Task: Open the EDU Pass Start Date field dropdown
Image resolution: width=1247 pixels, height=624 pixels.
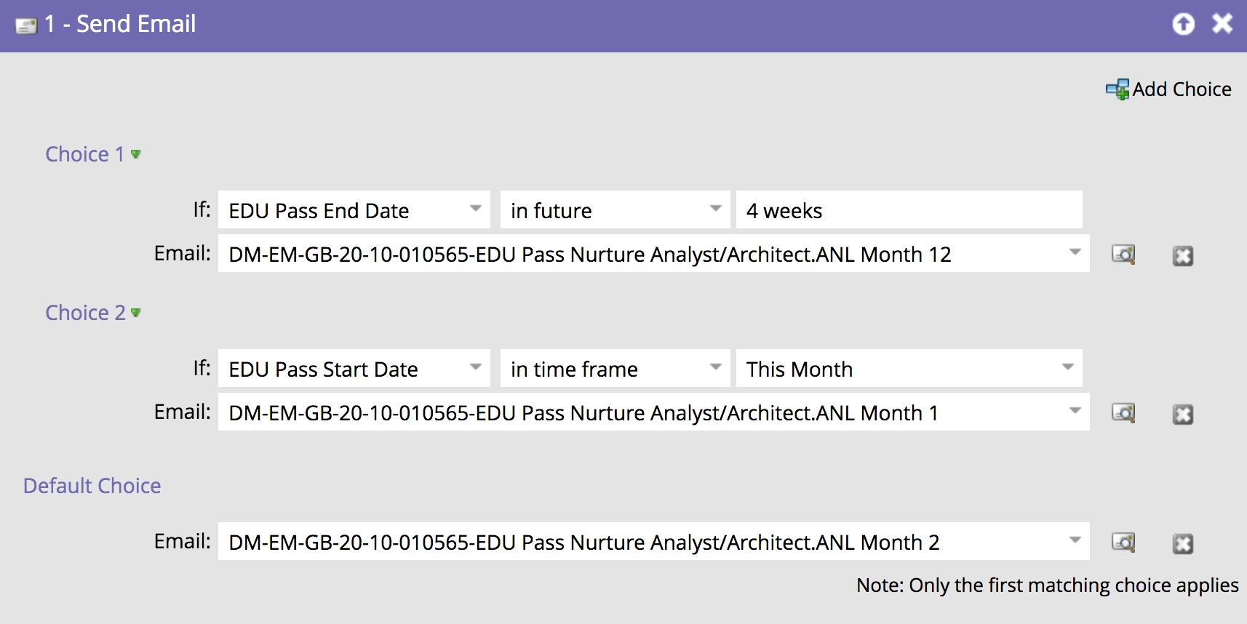Action: (476, 368)
